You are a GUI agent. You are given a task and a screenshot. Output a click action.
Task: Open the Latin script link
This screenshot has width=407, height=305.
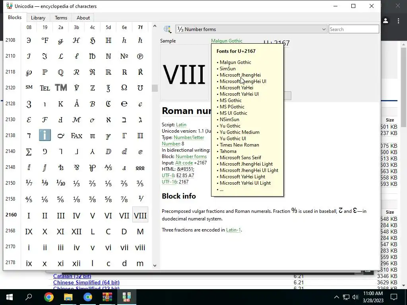(181, 124)
